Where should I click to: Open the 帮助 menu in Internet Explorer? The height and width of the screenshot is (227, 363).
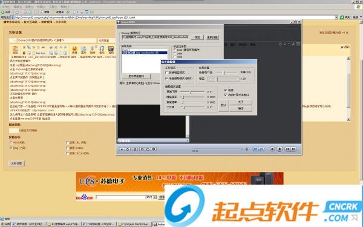(x=65, y=7)
